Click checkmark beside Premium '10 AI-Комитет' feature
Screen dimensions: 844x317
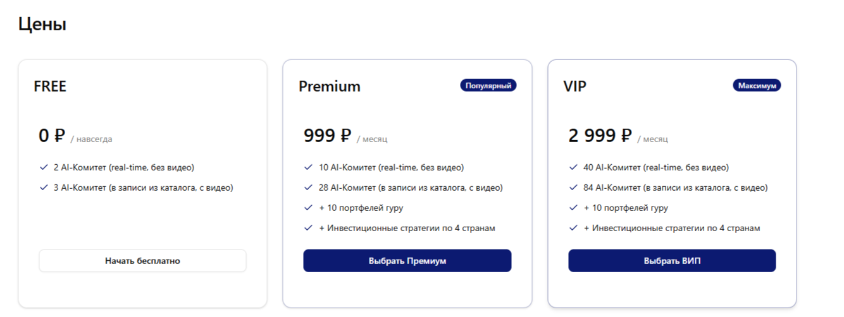308,168
